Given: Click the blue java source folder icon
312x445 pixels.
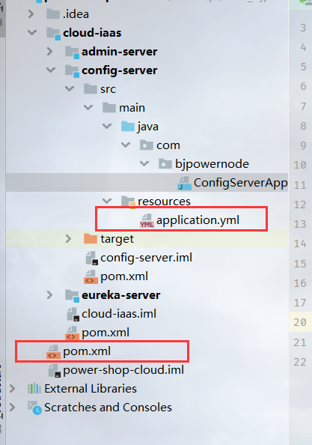Looking at the screenshot, I should click(128, 127).
